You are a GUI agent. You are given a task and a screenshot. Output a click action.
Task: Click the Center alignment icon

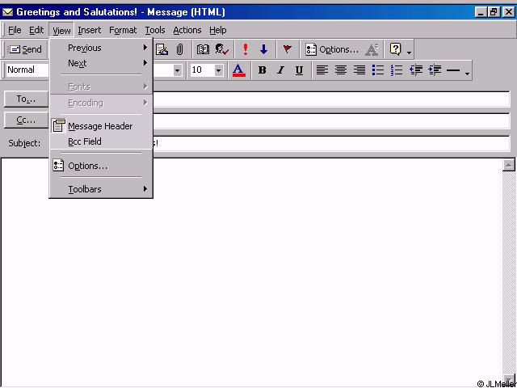(341, 70)
